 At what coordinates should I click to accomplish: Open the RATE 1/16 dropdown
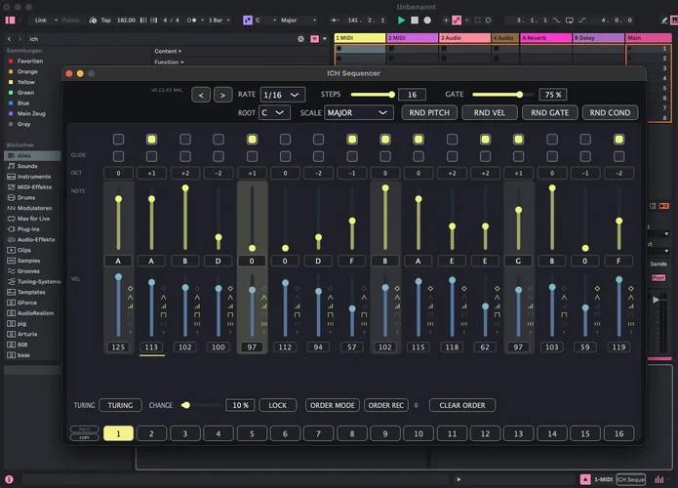coord(282,95)
